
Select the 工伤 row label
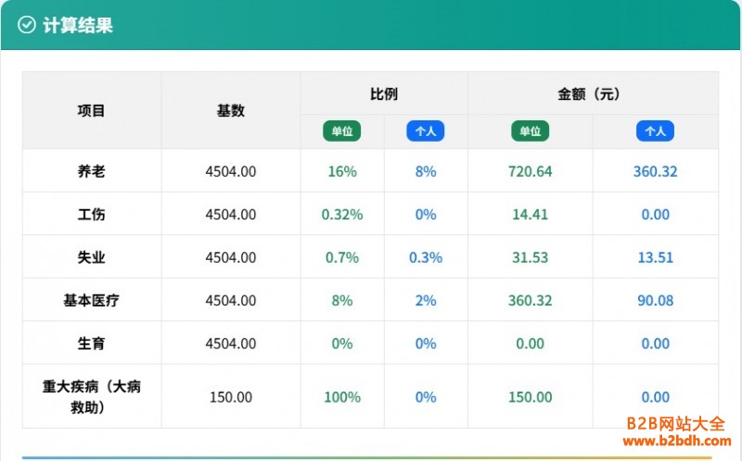tap(92, 214)
